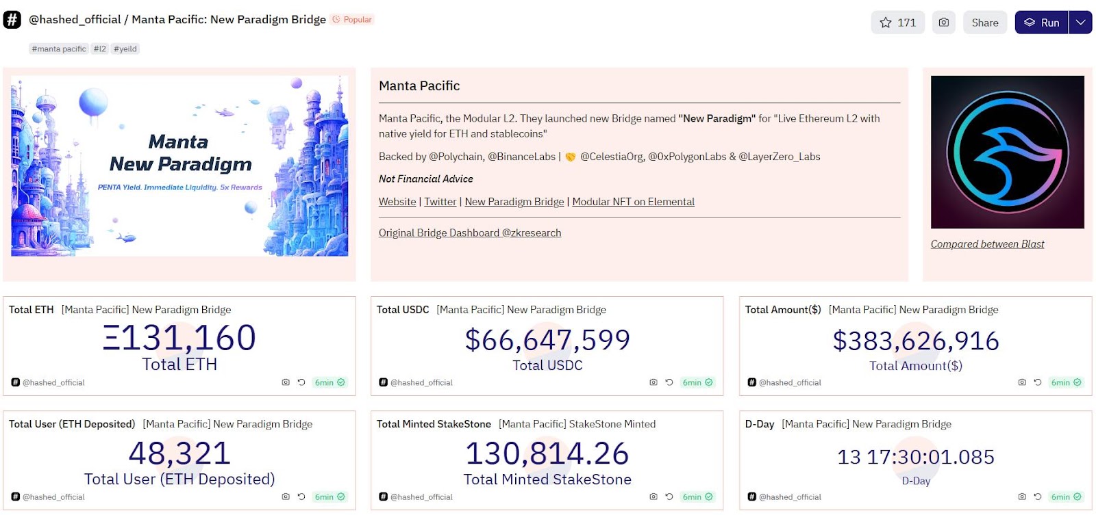Take a dashboard screenshot via the header camera icon
Screen dimensions: 1096x515
(x=943, y=23)
